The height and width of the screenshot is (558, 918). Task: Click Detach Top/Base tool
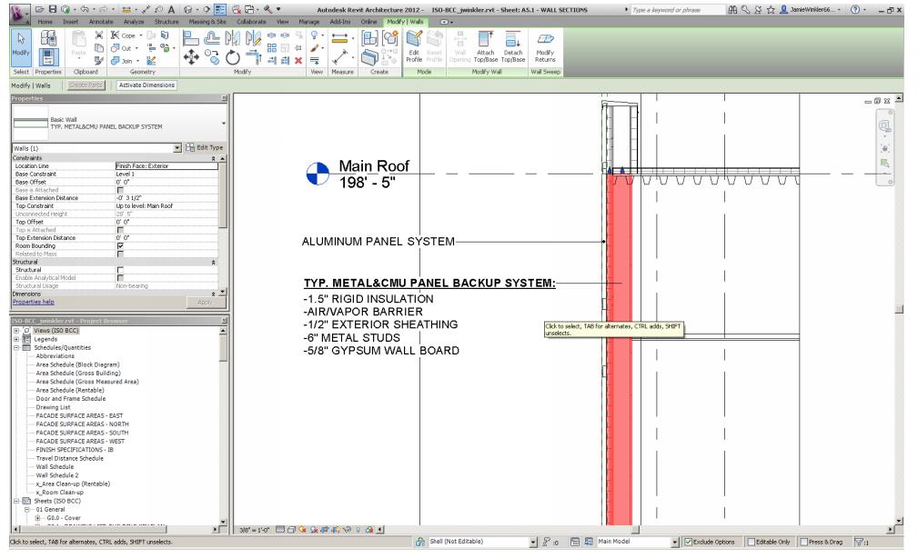(x=513, y=46)
